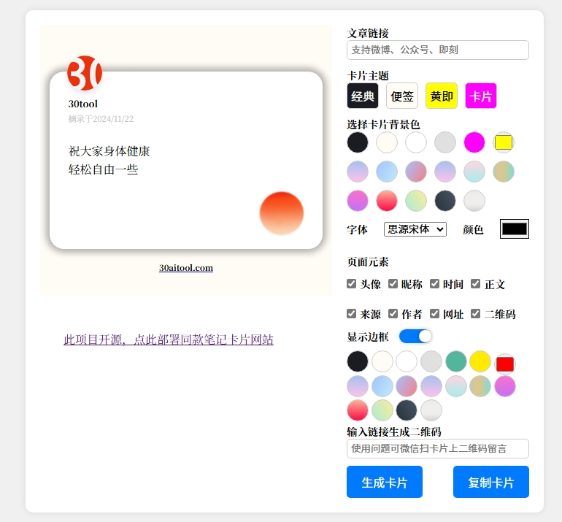Pick pink-to-teal gradient card background

(x=474, y=172)
